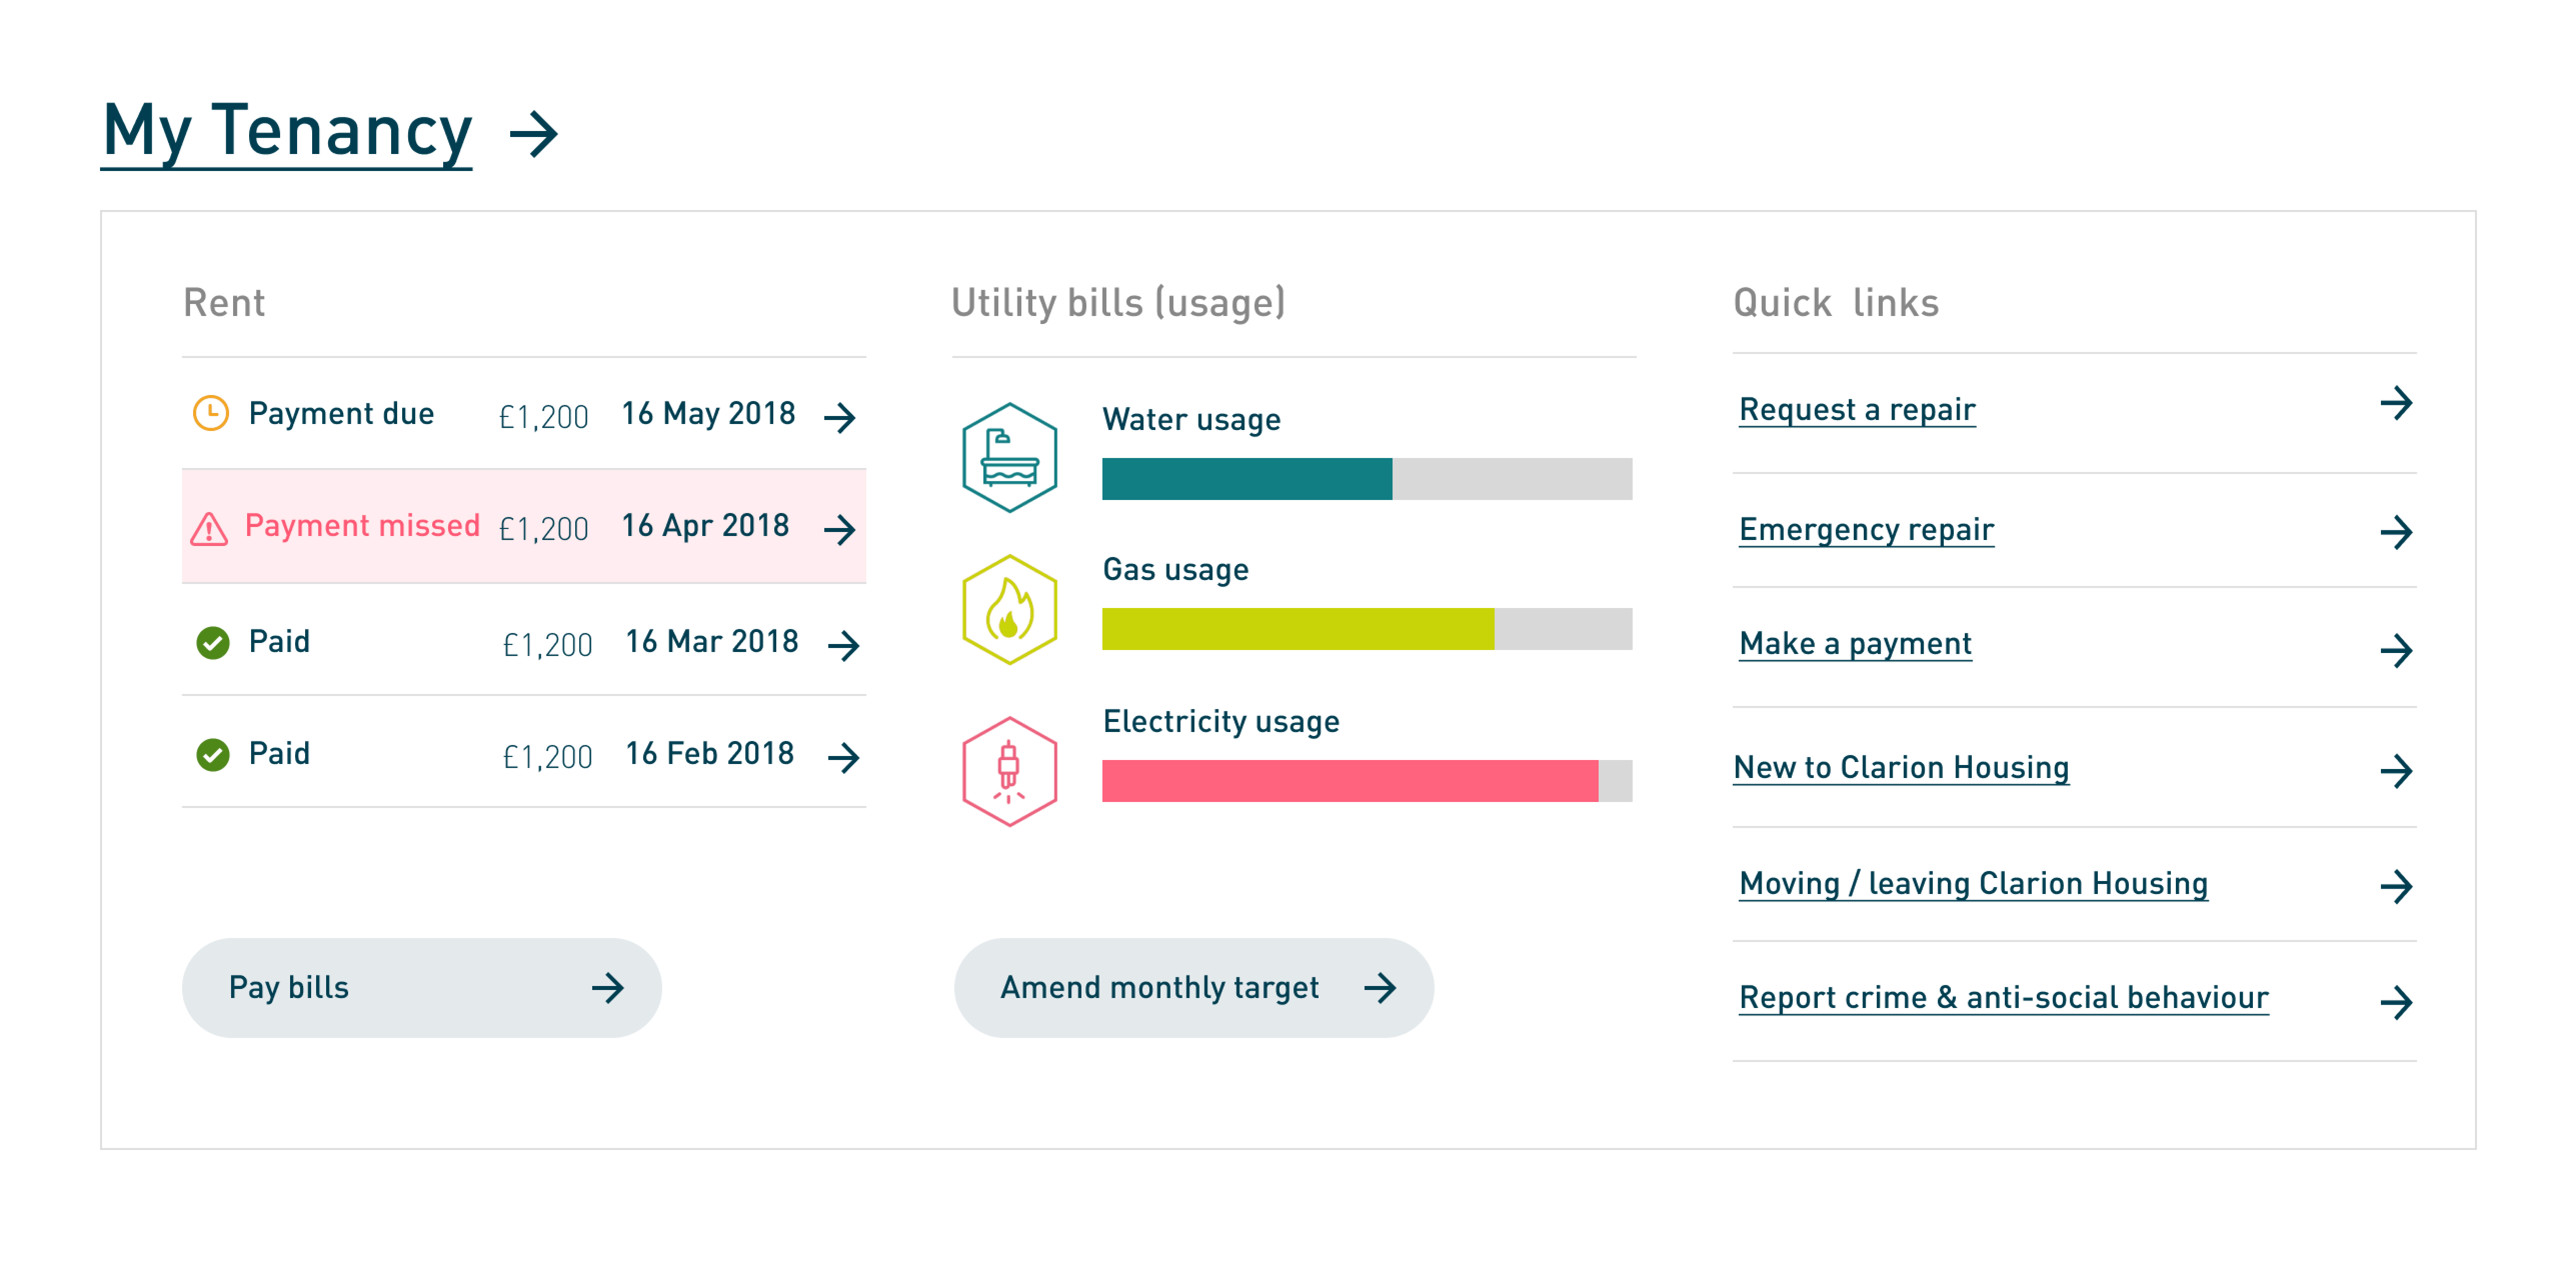Open Report crime & anti-social behaviour
This screenshot has height=1266, width=2576.
tap(2003, 997)
